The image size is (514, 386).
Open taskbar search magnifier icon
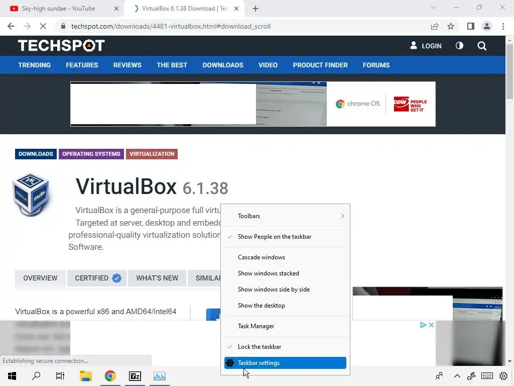click(x=36, y=376)
